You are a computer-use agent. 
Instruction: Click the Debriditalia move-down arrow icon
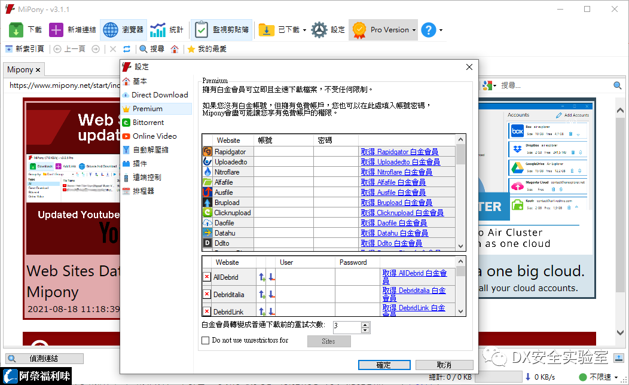[271, 294]
